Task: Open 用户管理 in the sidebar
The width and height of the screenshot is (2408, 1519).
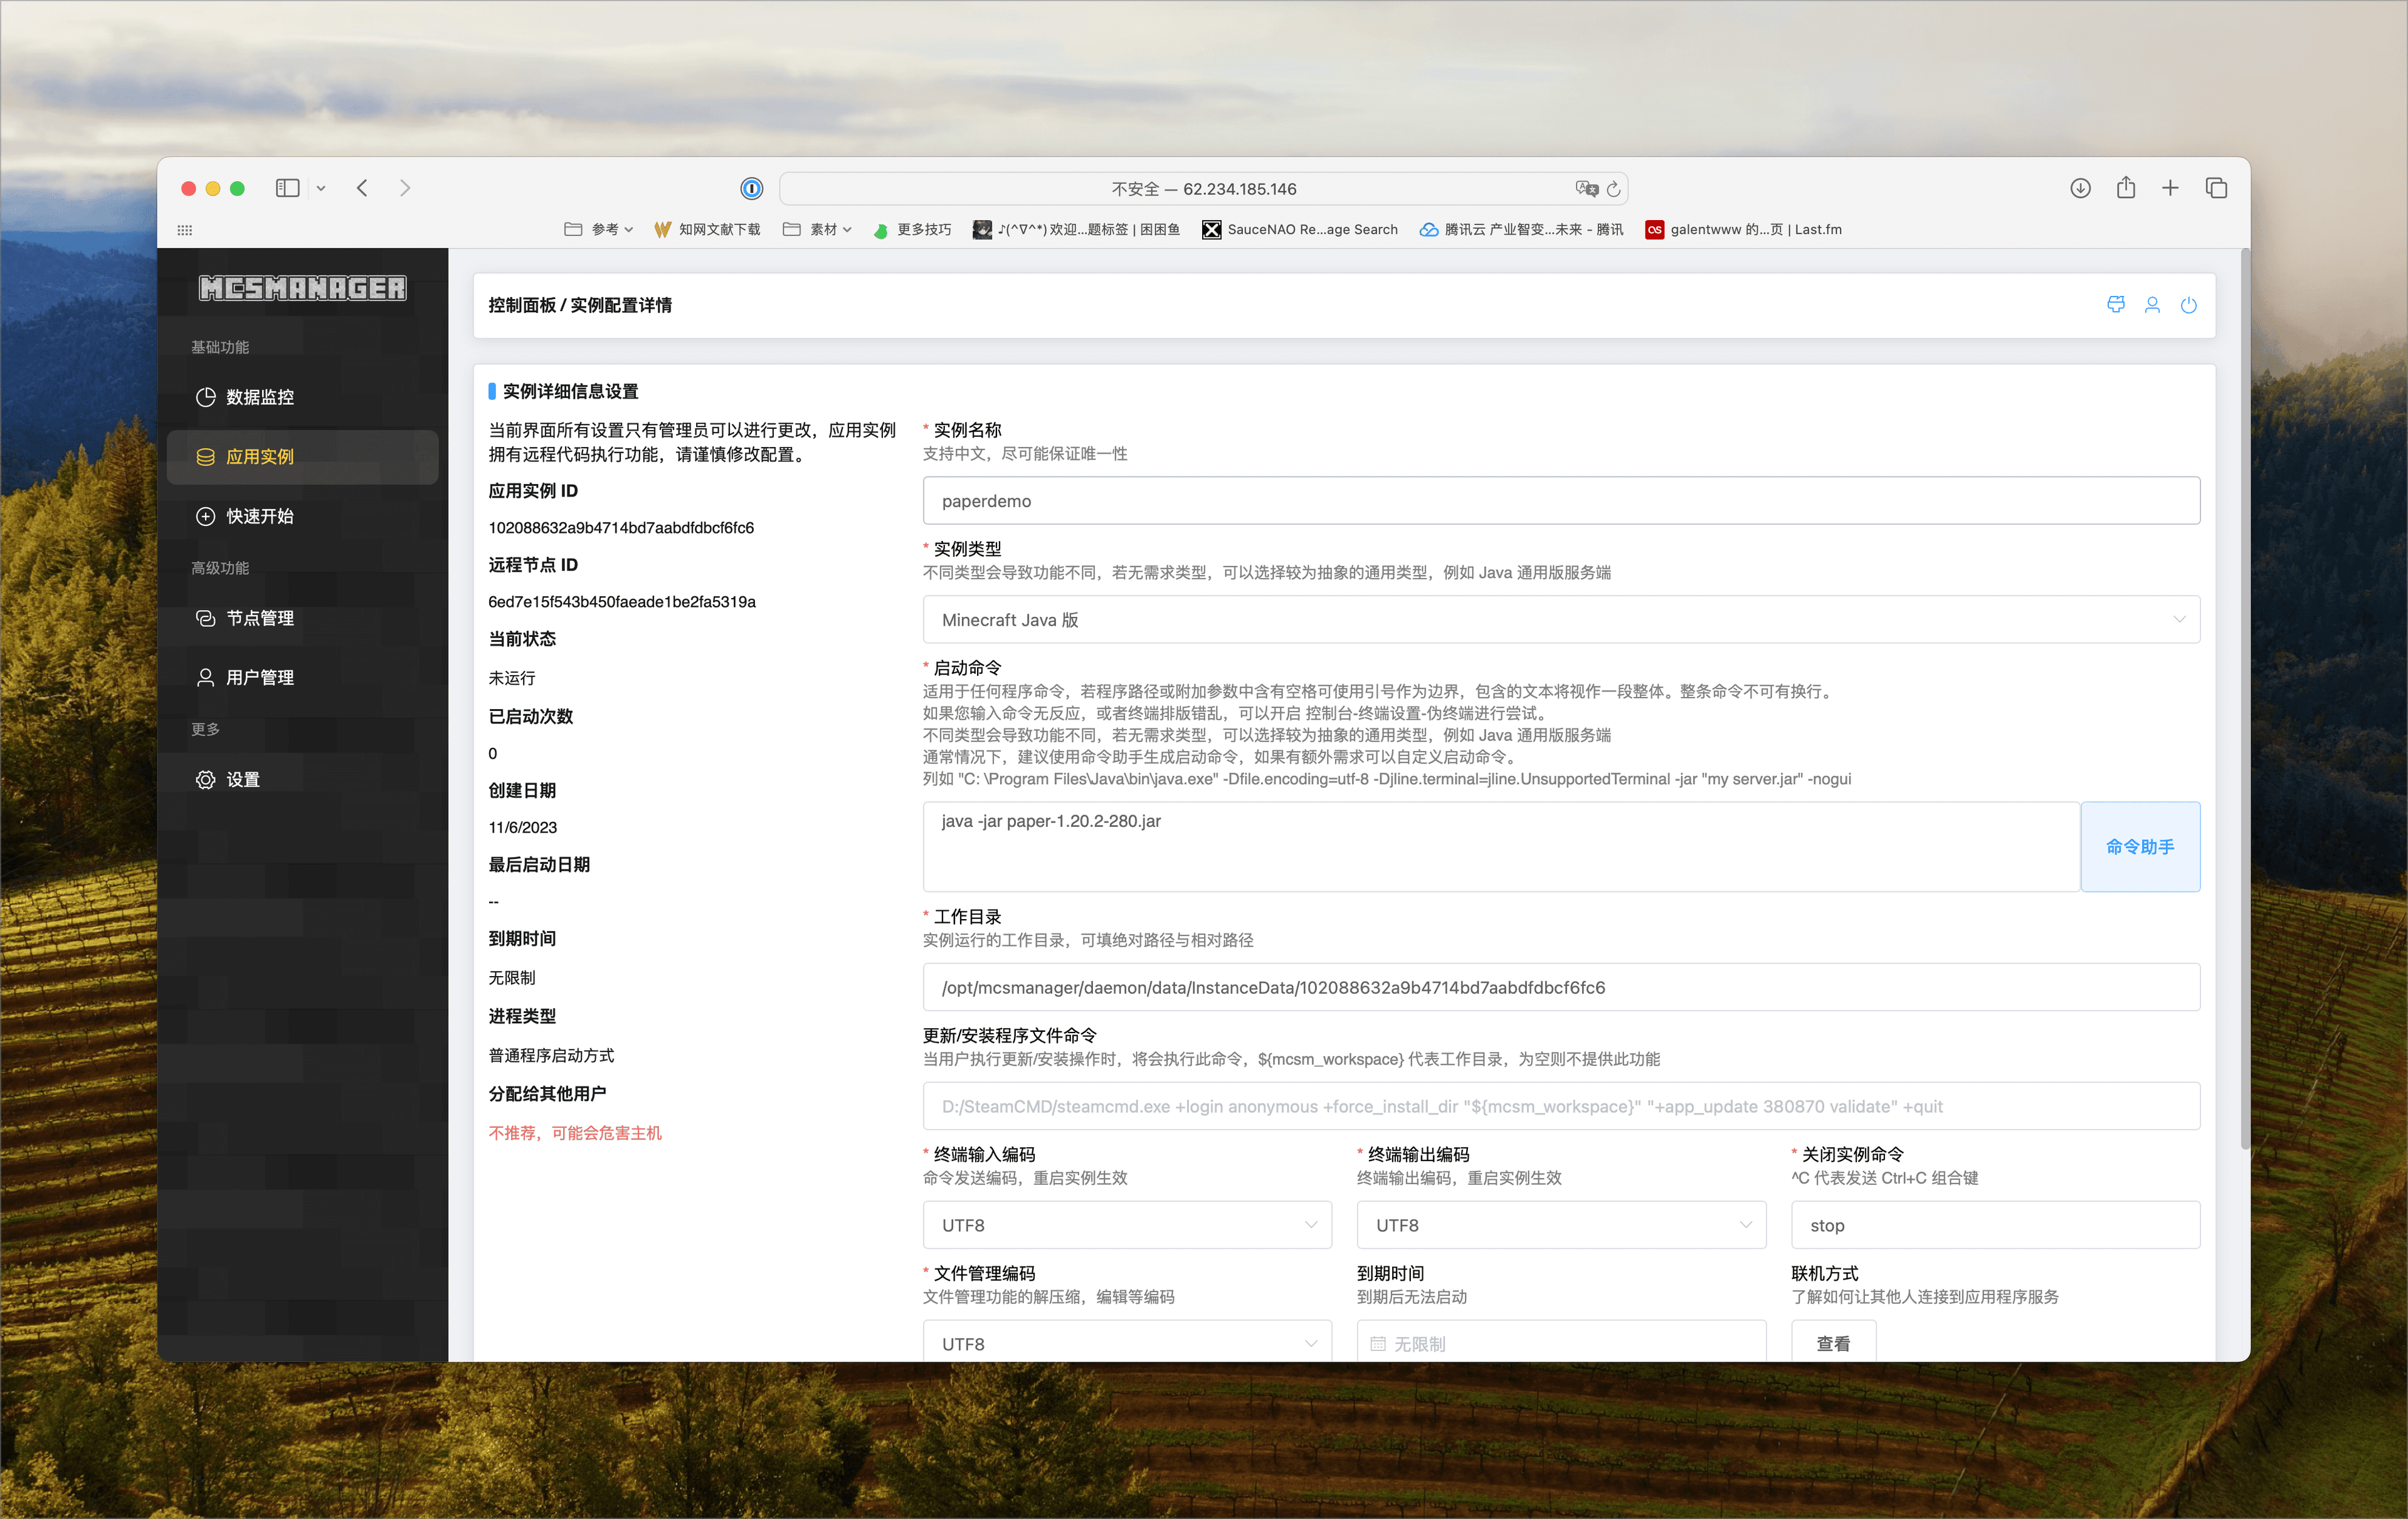Action: (259, 677)
